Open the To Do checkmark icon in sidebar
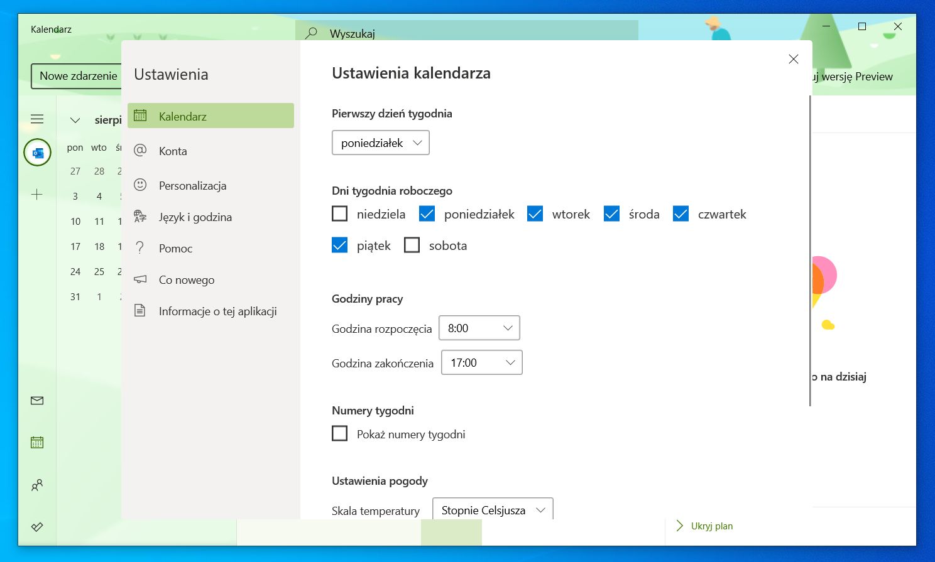The height and width of the screenshot is (562, 935). [x=37, y=527]
